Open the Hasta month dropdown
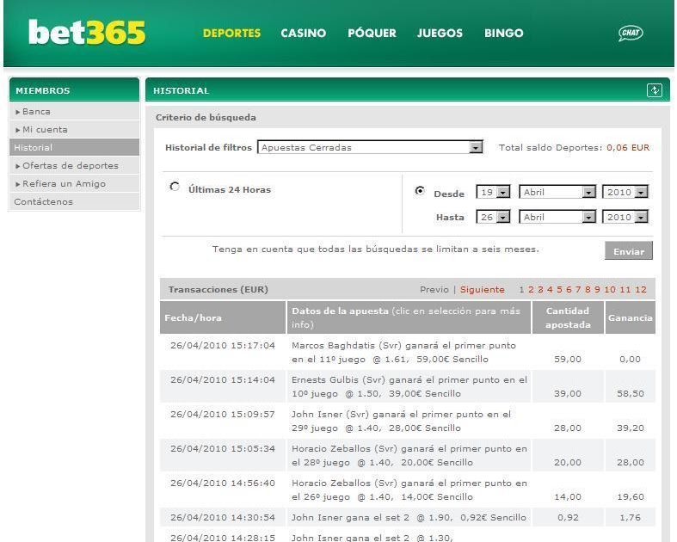The width and height of the screenshot is (677, 542). click(557, 217)
